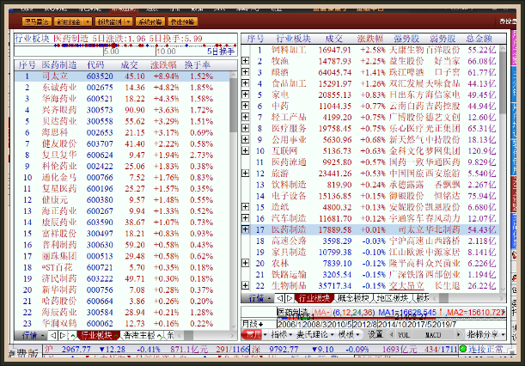Click horizontal scrollbar under left panel tabs
This screenshot has height=366, width=525.
(x=205, y=335)
